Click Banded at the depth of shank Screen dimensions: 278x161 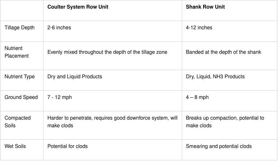(x=223, y=52)
